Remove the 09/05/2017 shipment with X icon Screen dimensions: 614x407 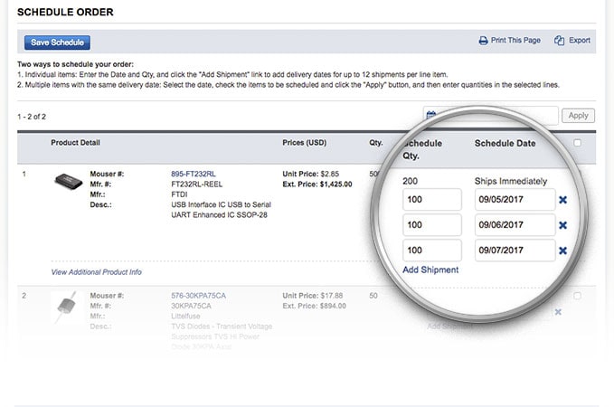(x=562, y=200)
